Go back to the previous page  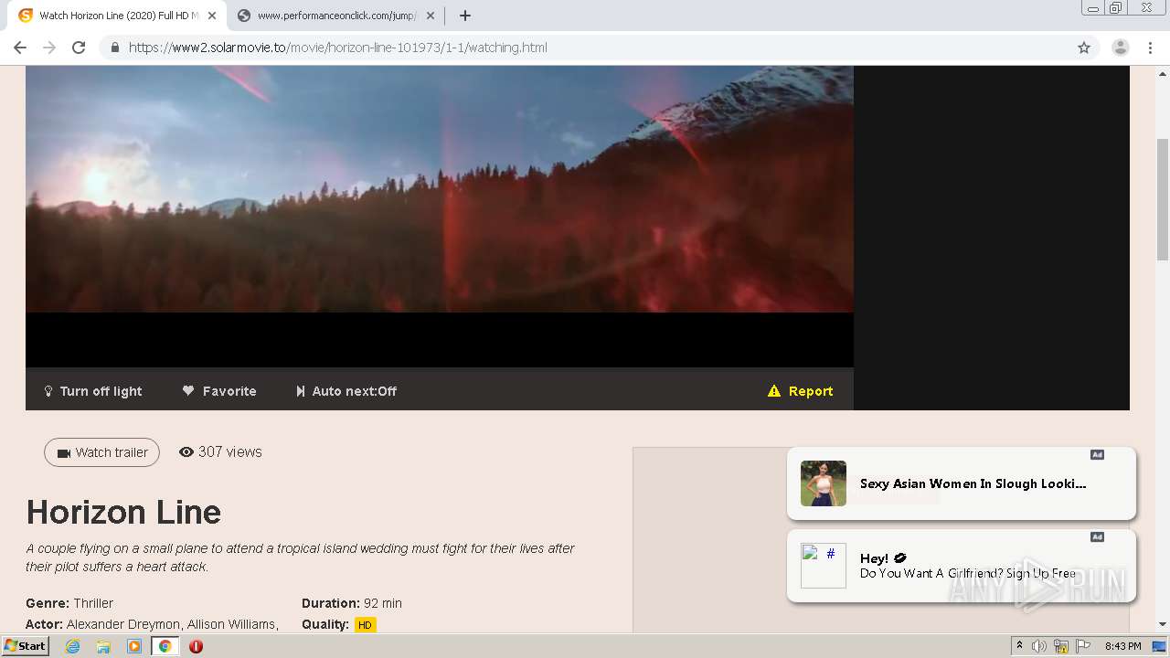[20, 48]
